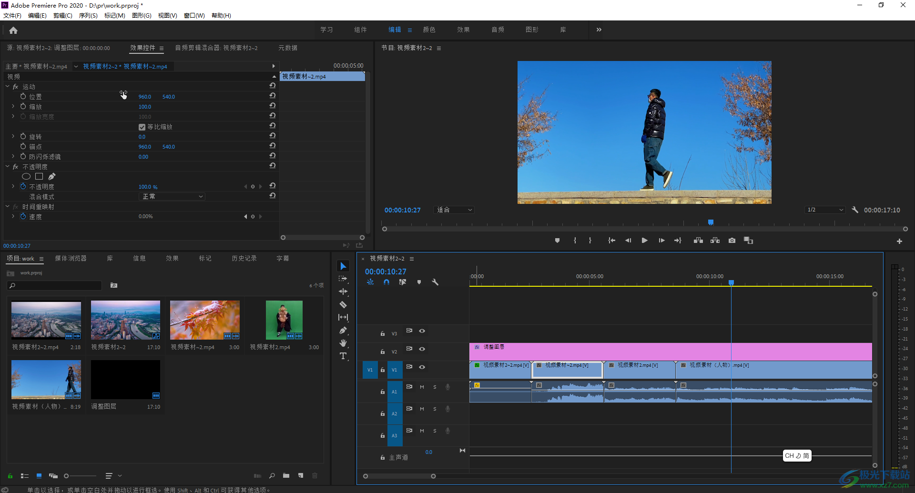This screenshot has height=493, width=915.
Task: Toggle uniform scale checkbox 等比缩放
Action: tap(142, 127)
